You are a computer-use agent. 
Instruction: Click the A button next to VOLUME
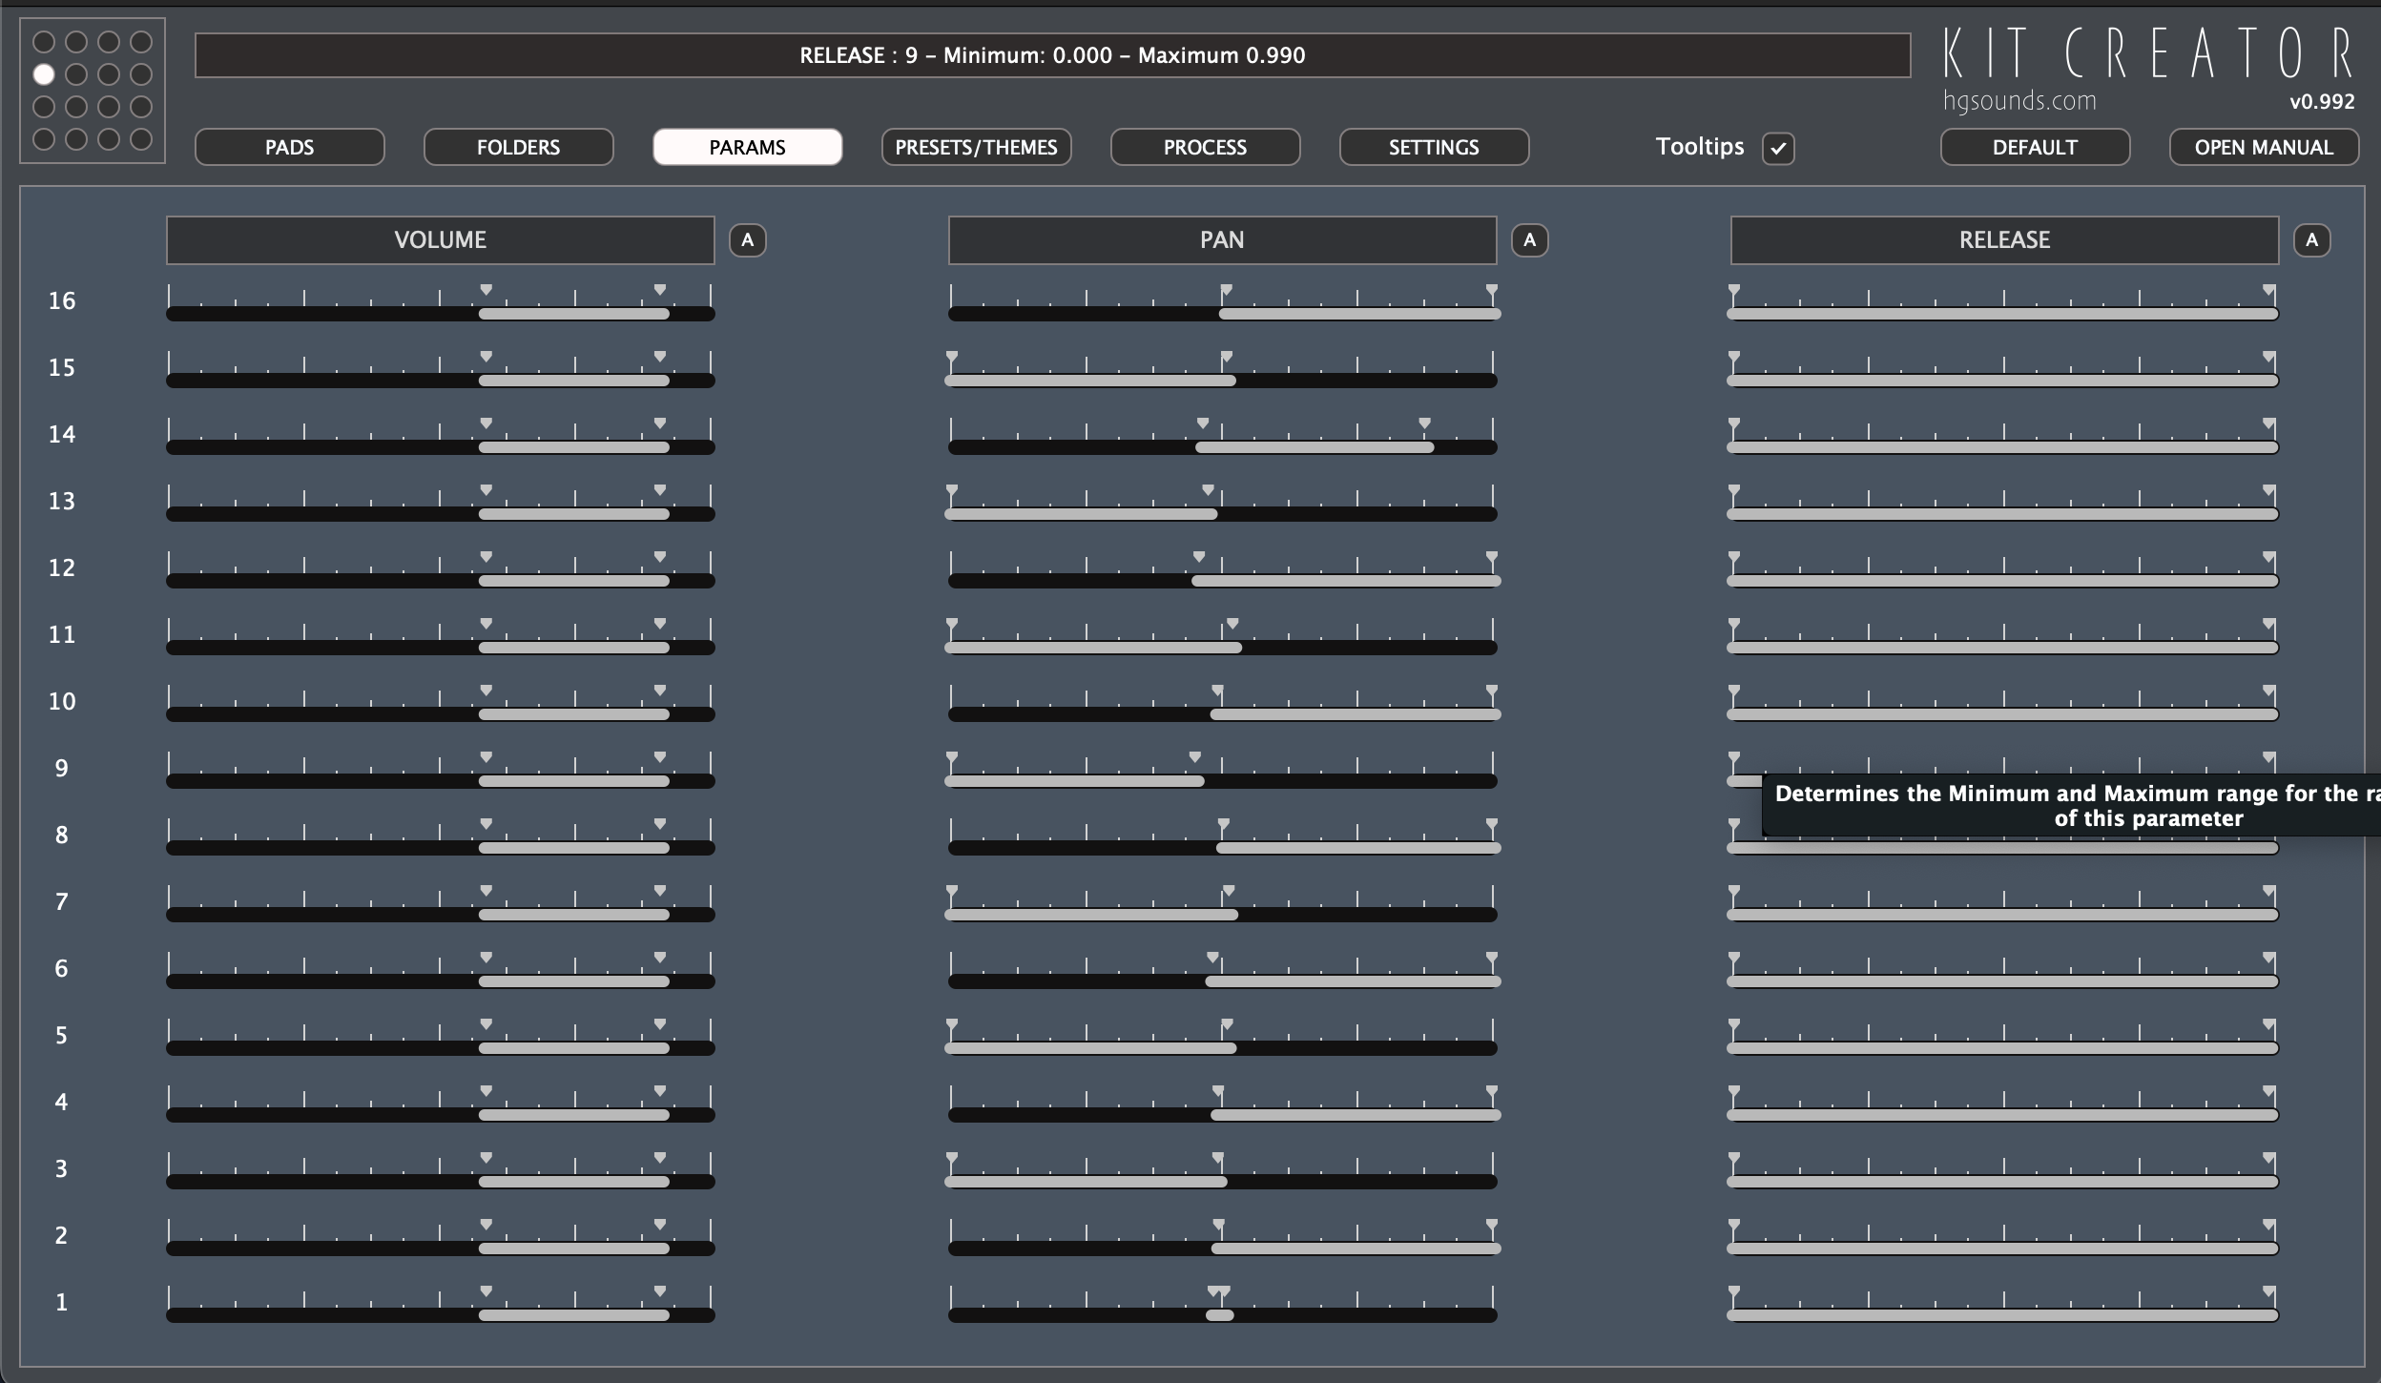(748, 239)
